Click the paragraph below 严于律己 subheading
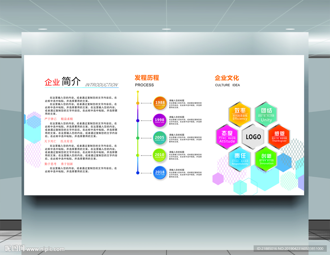The image size is (330, 255). [x=81, y=130]
